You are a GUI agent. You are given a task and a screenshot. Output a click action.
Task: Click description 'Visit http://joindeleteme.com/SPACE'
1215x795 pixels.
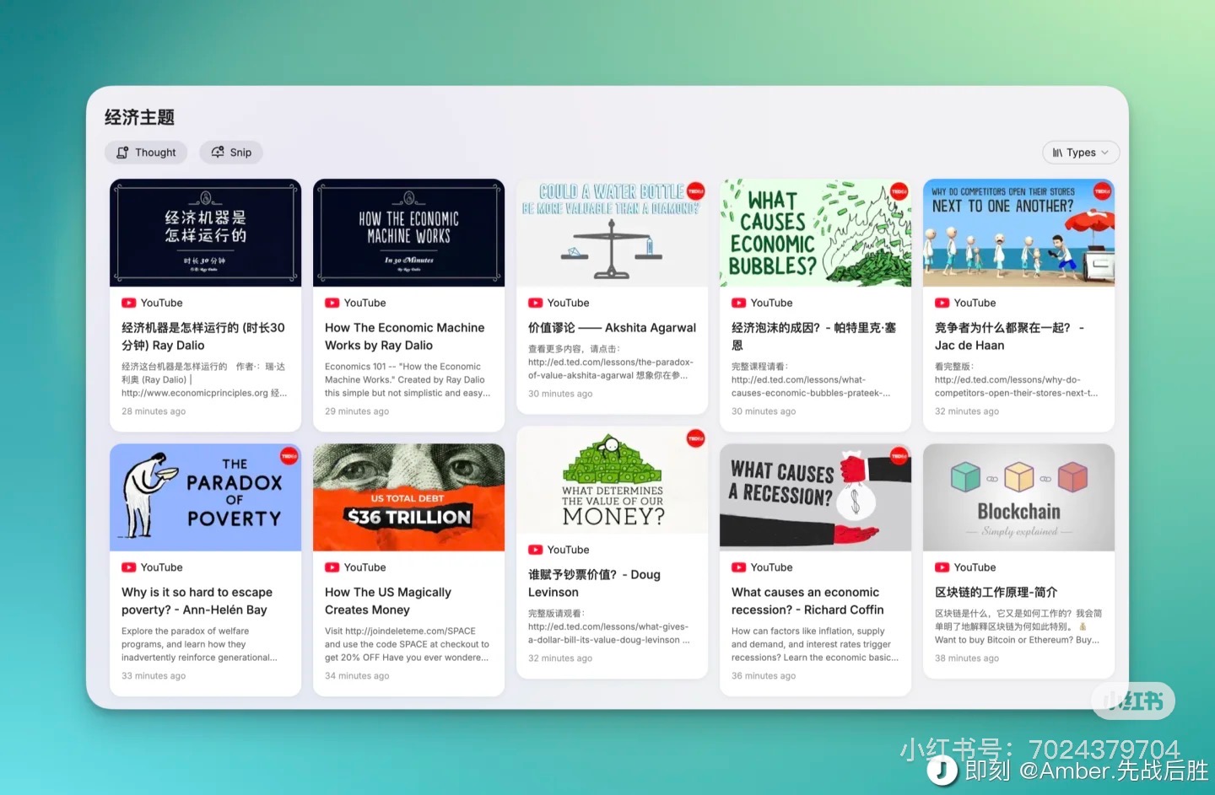coord(407,644)
